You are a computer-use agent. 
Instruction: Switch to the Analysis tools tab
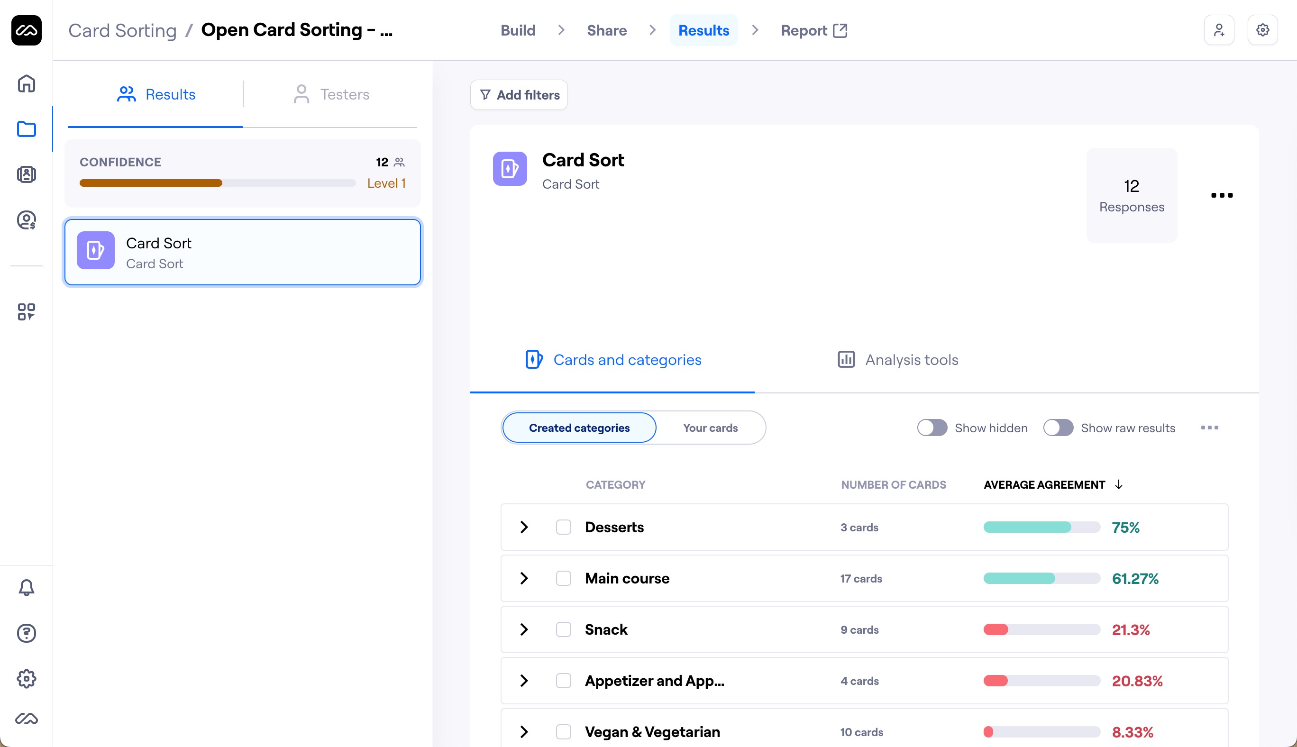898,360
